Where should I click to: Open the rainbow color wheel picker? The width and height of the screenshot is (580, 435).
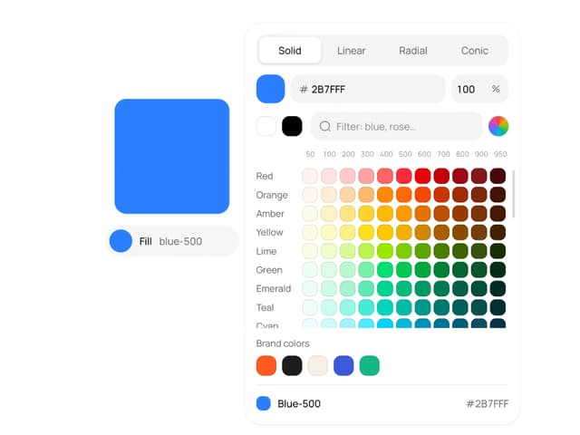(x=498, y=126)
